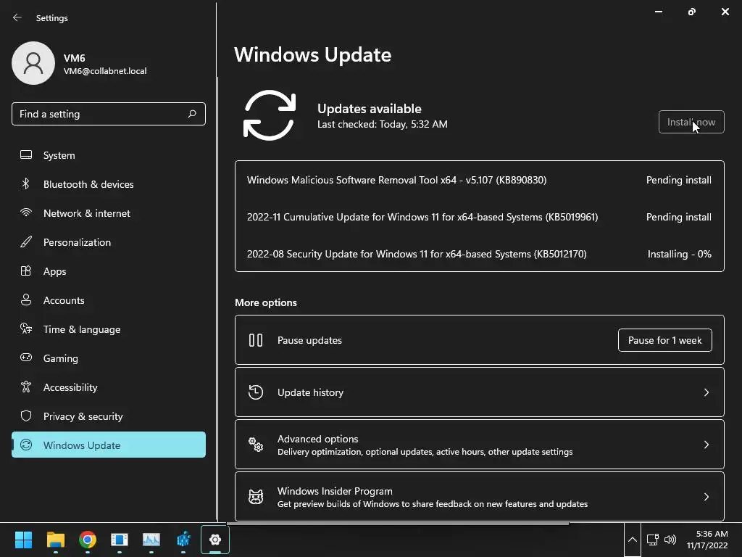Click the Insider Program cat-face icon
The width and height of the screenshot is (742, 557).
pyautogui.click(x=256, y=496)
